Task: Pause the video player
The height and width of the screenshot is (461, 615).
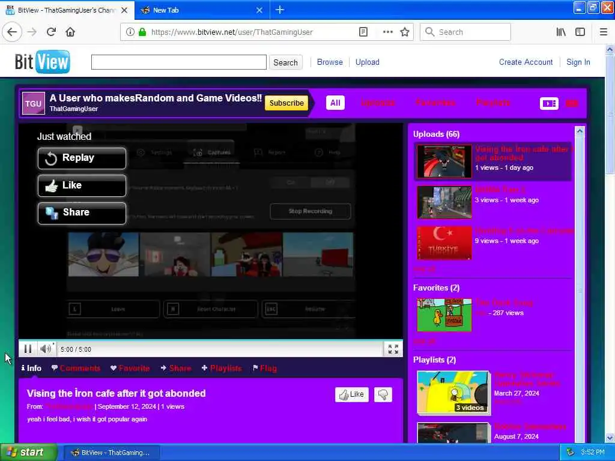Action: coord(28,349)
